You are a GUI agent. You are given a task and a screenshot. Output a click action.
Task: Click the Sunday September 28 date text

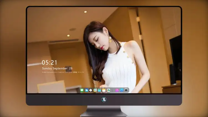coord(57,68)
